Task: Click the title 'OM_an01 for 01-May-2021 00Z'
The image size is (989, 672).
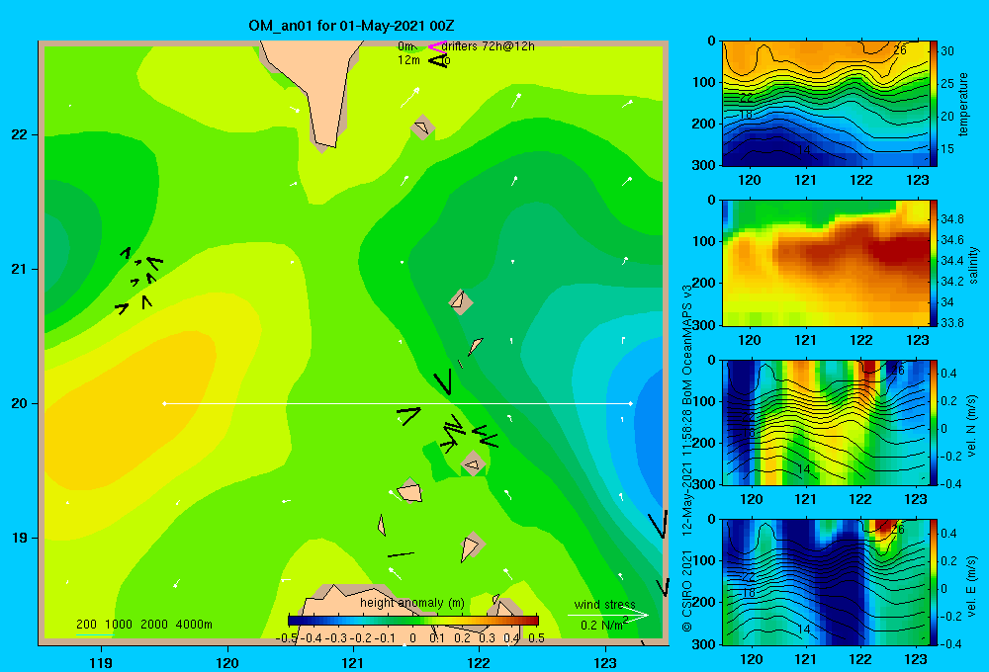Action: pos(351,26)
